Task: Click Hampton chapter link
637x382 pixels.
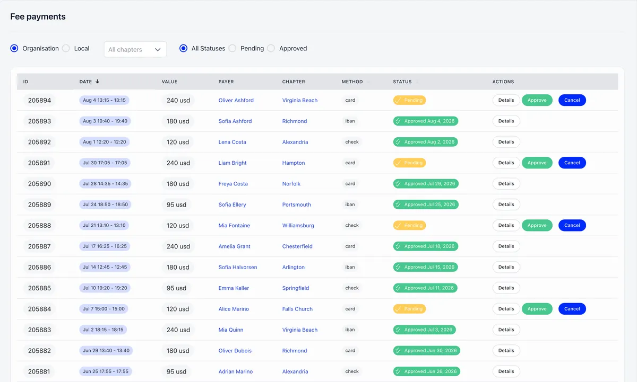Action: [x=294, y=163]
